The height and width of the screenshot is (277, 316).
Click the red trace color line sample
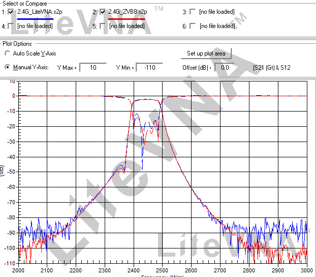[127, 18]
